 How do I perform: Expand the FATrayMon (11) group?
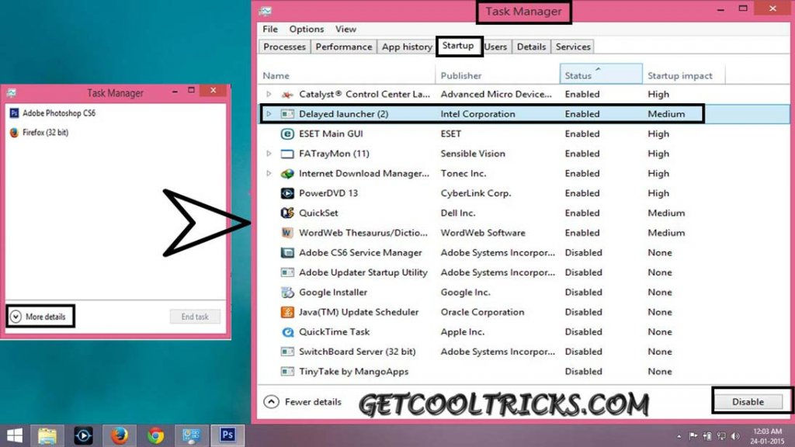point(269,154)
